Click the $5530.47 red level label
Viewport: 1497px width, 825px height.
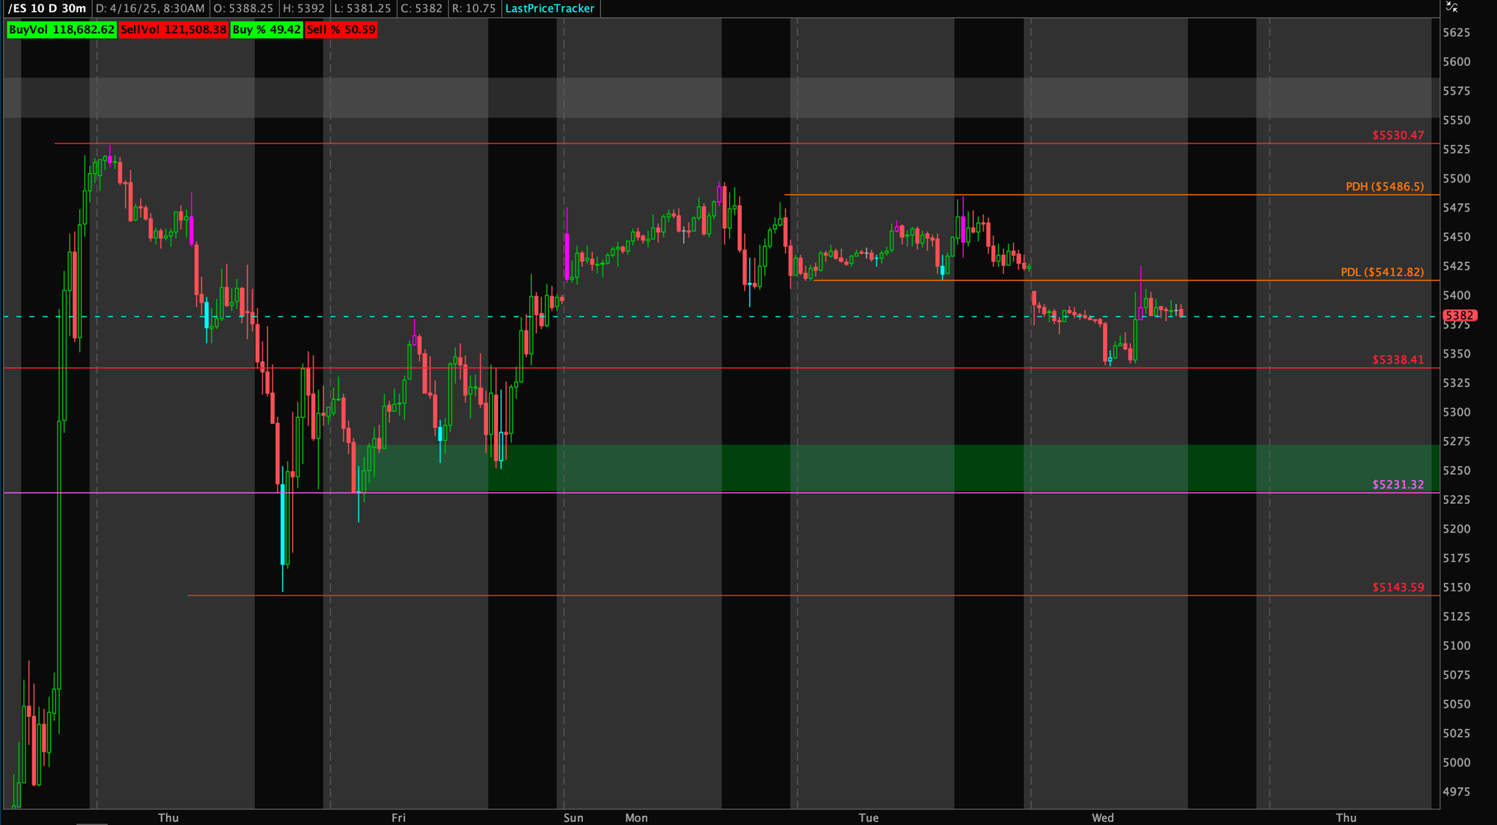click(1397, 136)
